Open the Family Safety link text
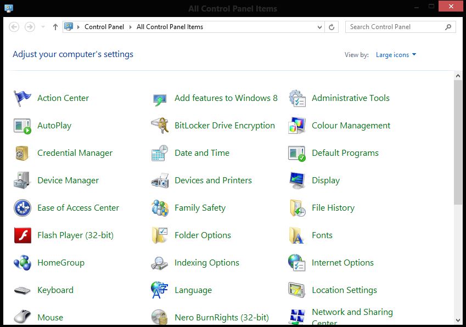This screenshot has height=327, width=466. point(200,208)
